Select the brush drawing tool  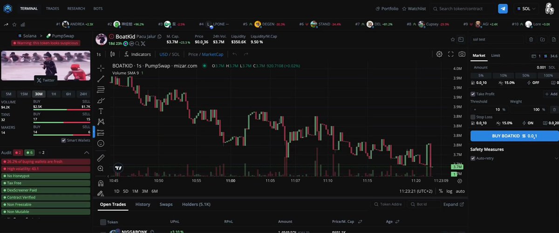click(x=101, y=100)
